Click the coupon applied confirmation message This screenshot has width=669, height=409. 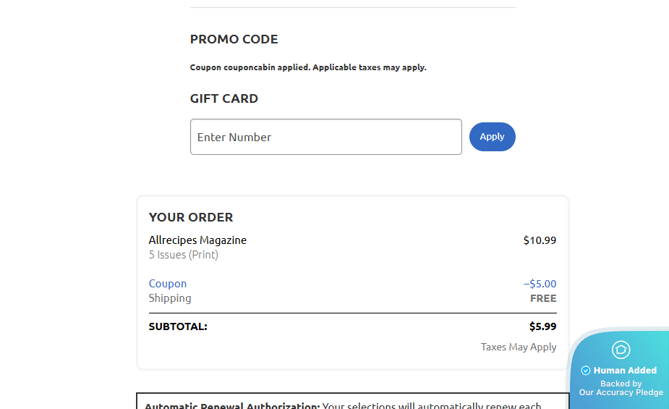coord(308,67)
